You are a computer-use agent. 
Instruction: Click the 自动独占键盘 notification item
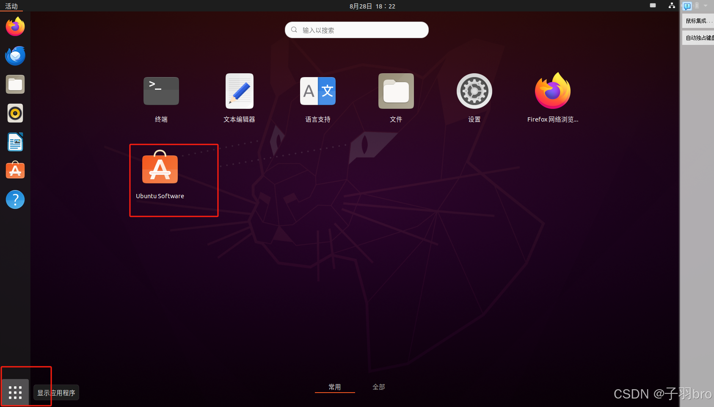click(x=698, y=38)
